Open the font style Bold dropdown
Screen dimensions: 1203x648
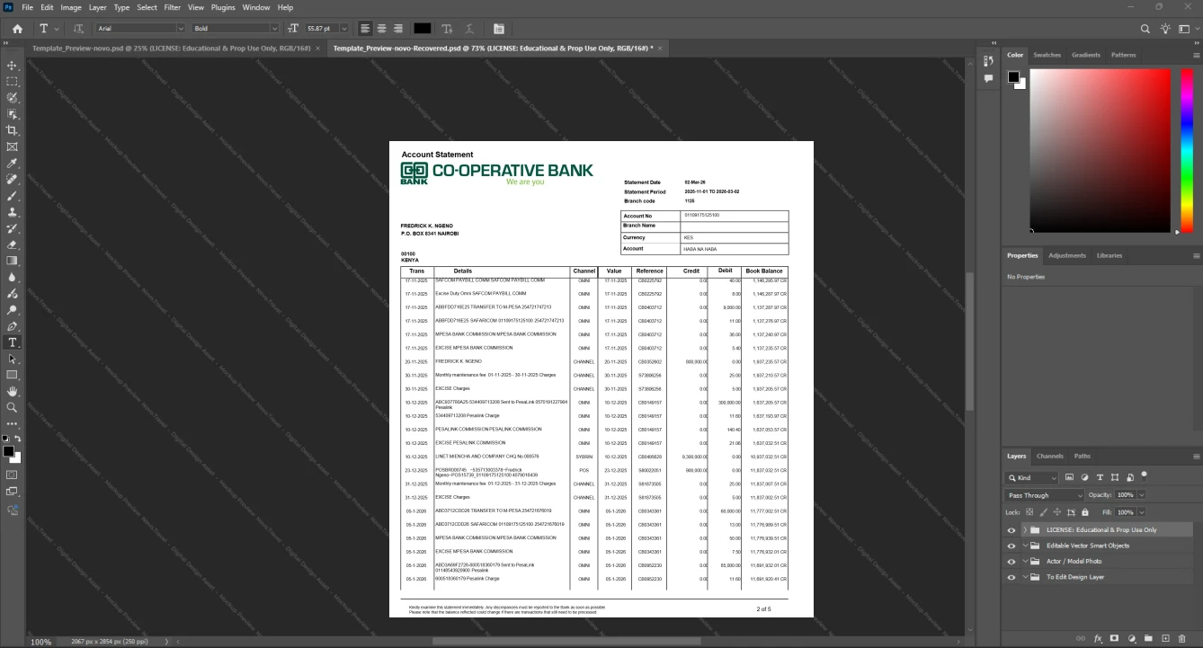pos(274,29)
